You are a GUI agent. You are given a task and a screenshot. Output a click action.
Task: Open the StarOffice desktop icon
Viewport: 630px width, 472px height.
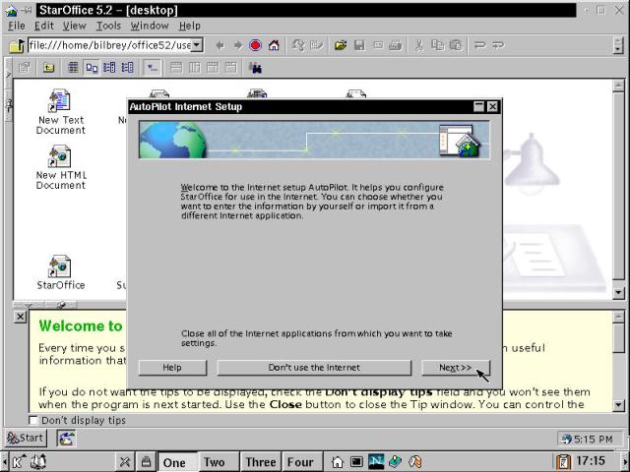60,267
